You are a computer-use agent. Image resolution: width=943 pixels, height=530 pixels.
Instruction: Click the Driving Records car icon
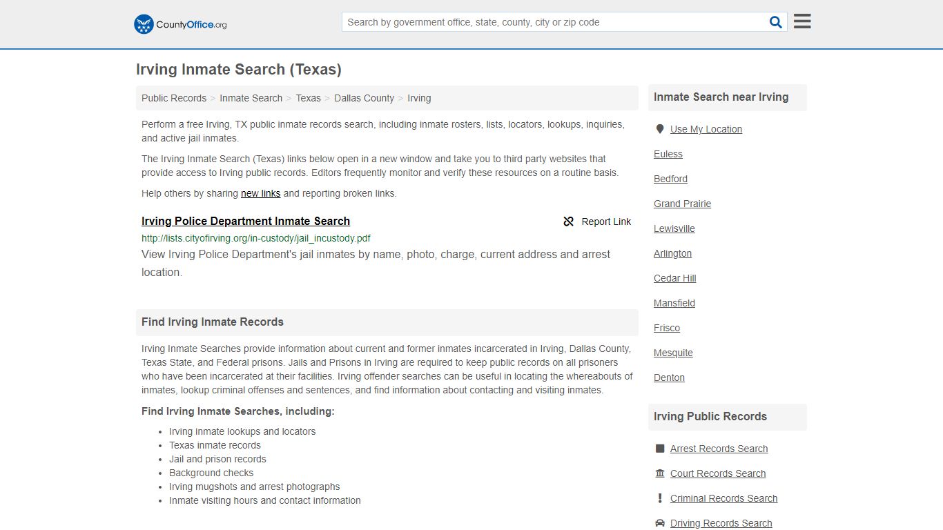[660, 523]
